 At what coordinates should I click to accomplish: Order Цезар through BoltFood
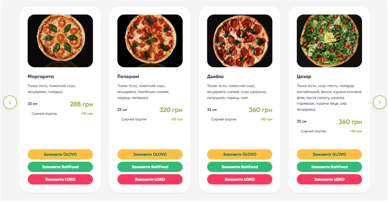pos(329,167)
